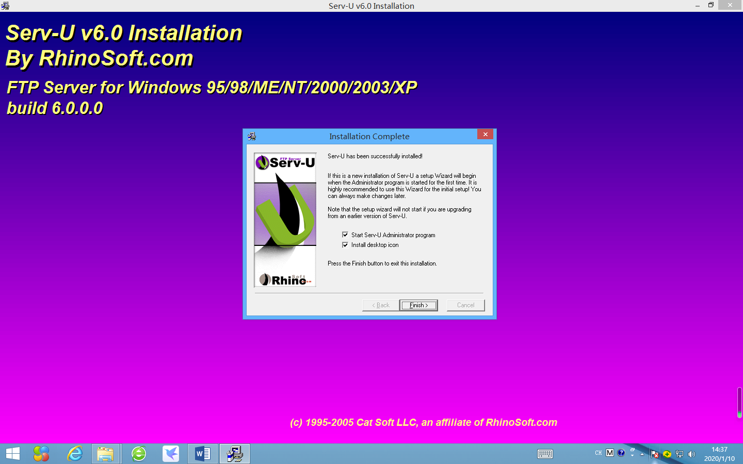The width and height of the screenshot is (743, 464).
Task: Click the 'By RhinoSoft.com' headline text
Action: (x=99, y=58)
